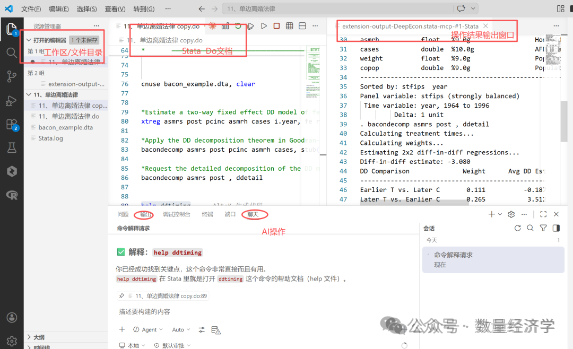This screenshot has height=349, width=573.
Task: Click the bar chart icon in editor toolbar
Action: point(225,26)
